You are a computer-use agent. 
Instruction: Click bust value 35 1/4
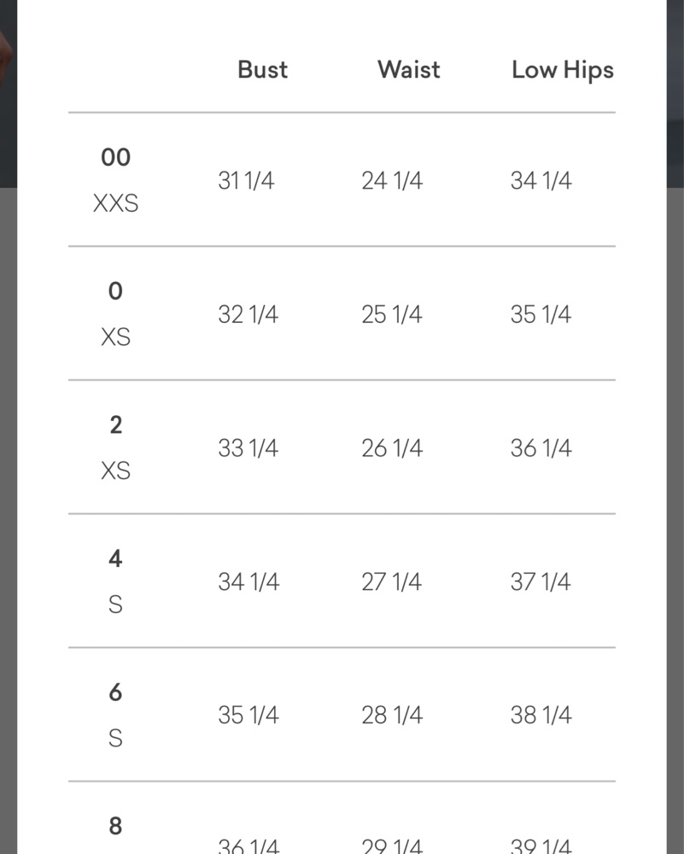coord(248,716)
